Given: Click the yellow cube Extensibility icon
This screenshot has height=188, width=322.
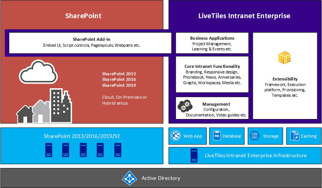Looking at the screenshot, I should [284, 58].
